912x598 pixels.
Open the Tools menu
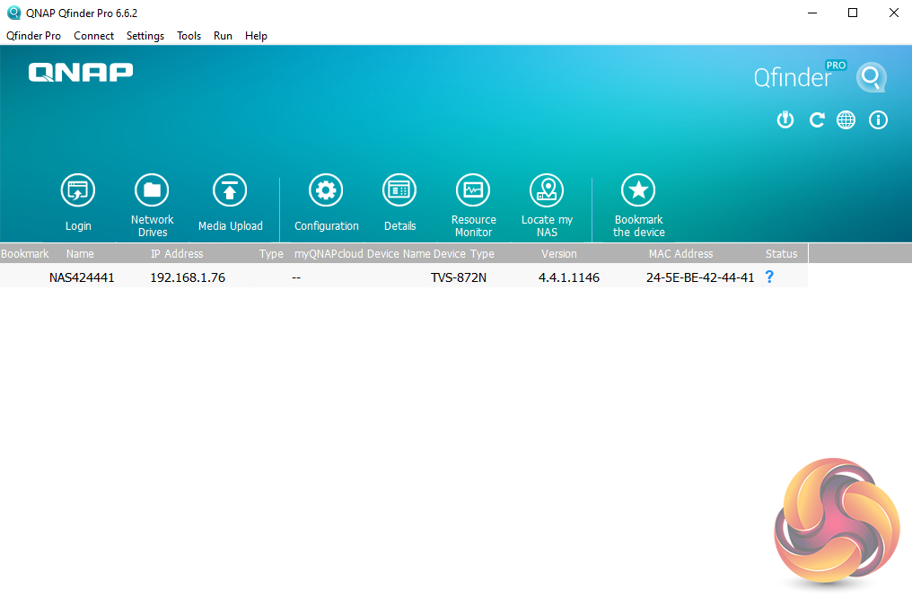tap(189, 36)
